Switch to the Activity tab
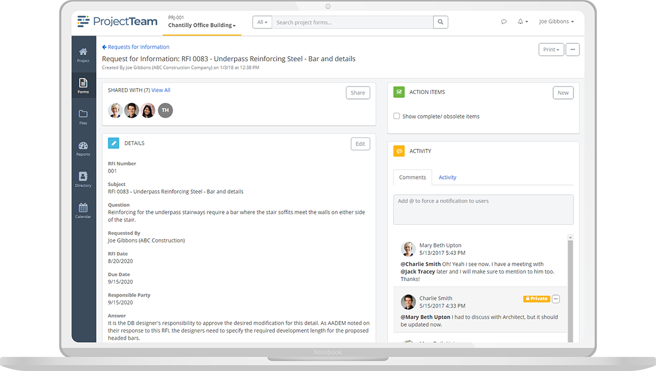 [x=447, y=177]
